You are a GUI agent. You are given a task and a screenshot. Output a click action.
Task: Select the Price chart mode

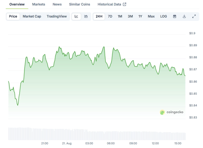13,16
